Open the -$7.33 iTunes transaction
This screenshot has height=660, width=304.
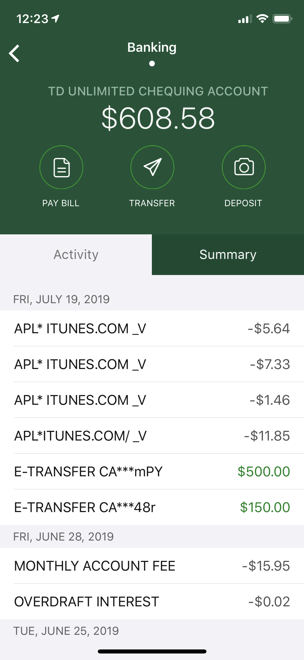(152, 364)
